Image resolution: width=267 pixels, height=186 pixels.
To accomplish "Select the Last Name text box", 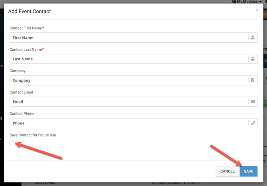I will [128, 59].
